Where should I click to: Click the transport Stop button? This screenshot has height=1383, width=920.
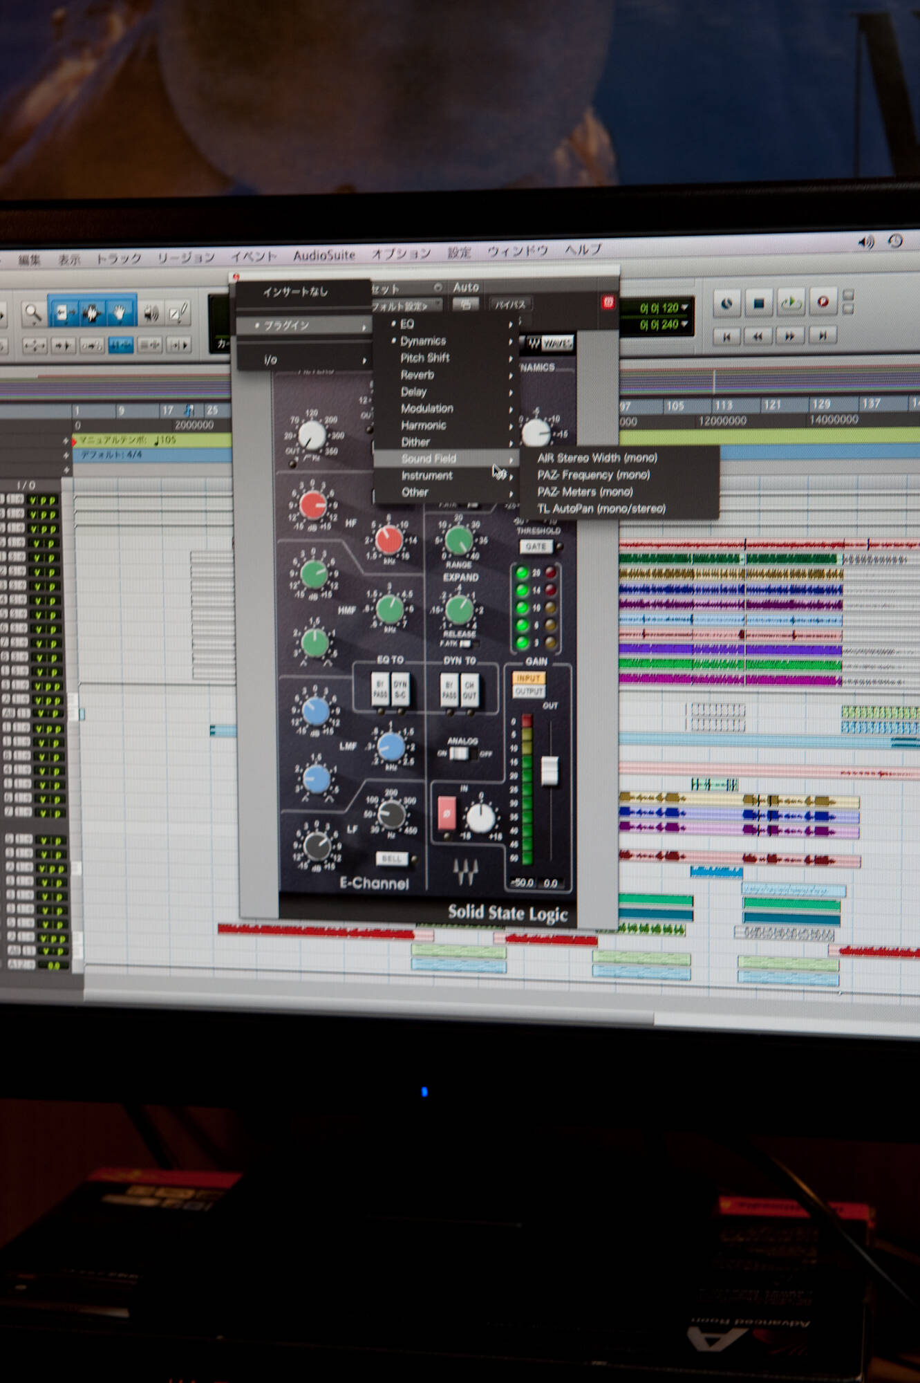coord(758,303)
